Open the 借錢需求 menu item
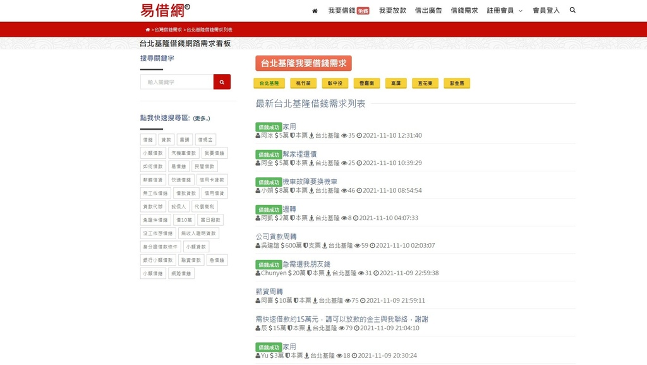Viewport: 647px width, 365px height. (464, 10)
